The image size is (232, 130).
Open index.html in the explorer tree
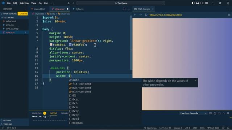(11, 21)
